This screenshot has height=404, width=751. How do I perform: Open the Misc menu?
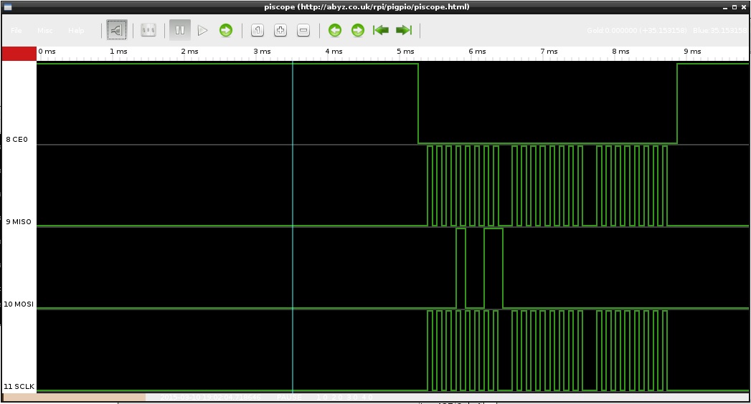pyautogui.click(x=45, y=30)
